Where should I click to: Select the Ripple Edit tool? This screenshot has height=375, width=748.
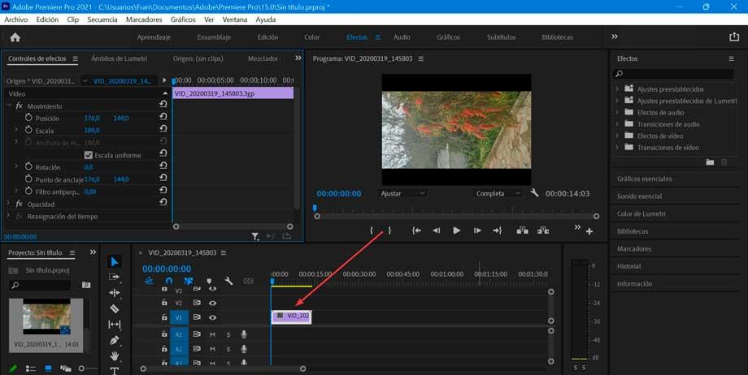[115, 292]
